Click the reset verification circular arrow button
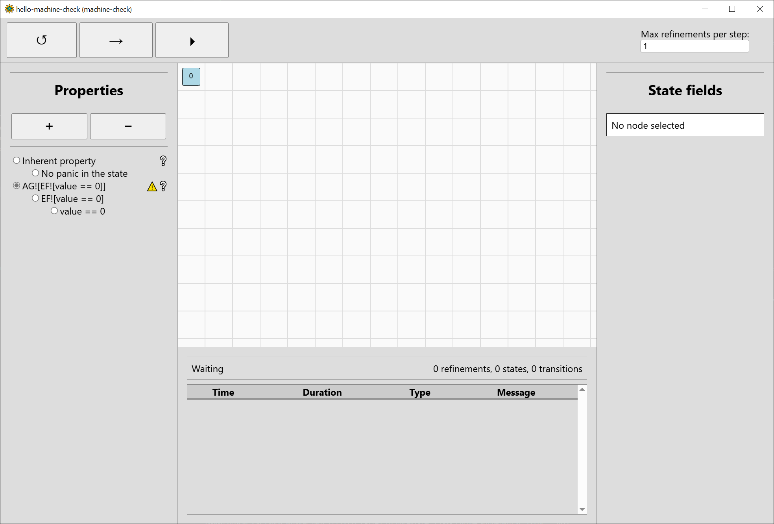The image size is (774, 524). pos(42,40)
